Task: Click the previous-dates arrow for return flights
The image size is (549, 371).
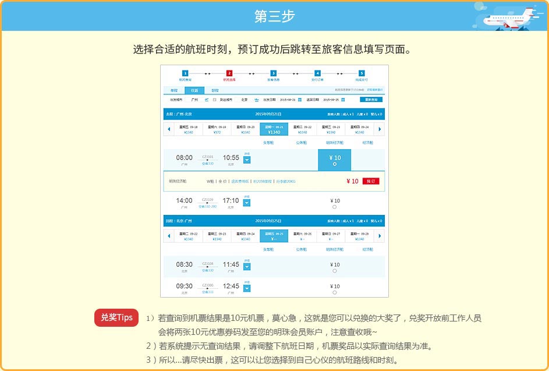Action: tap(169, 236)
